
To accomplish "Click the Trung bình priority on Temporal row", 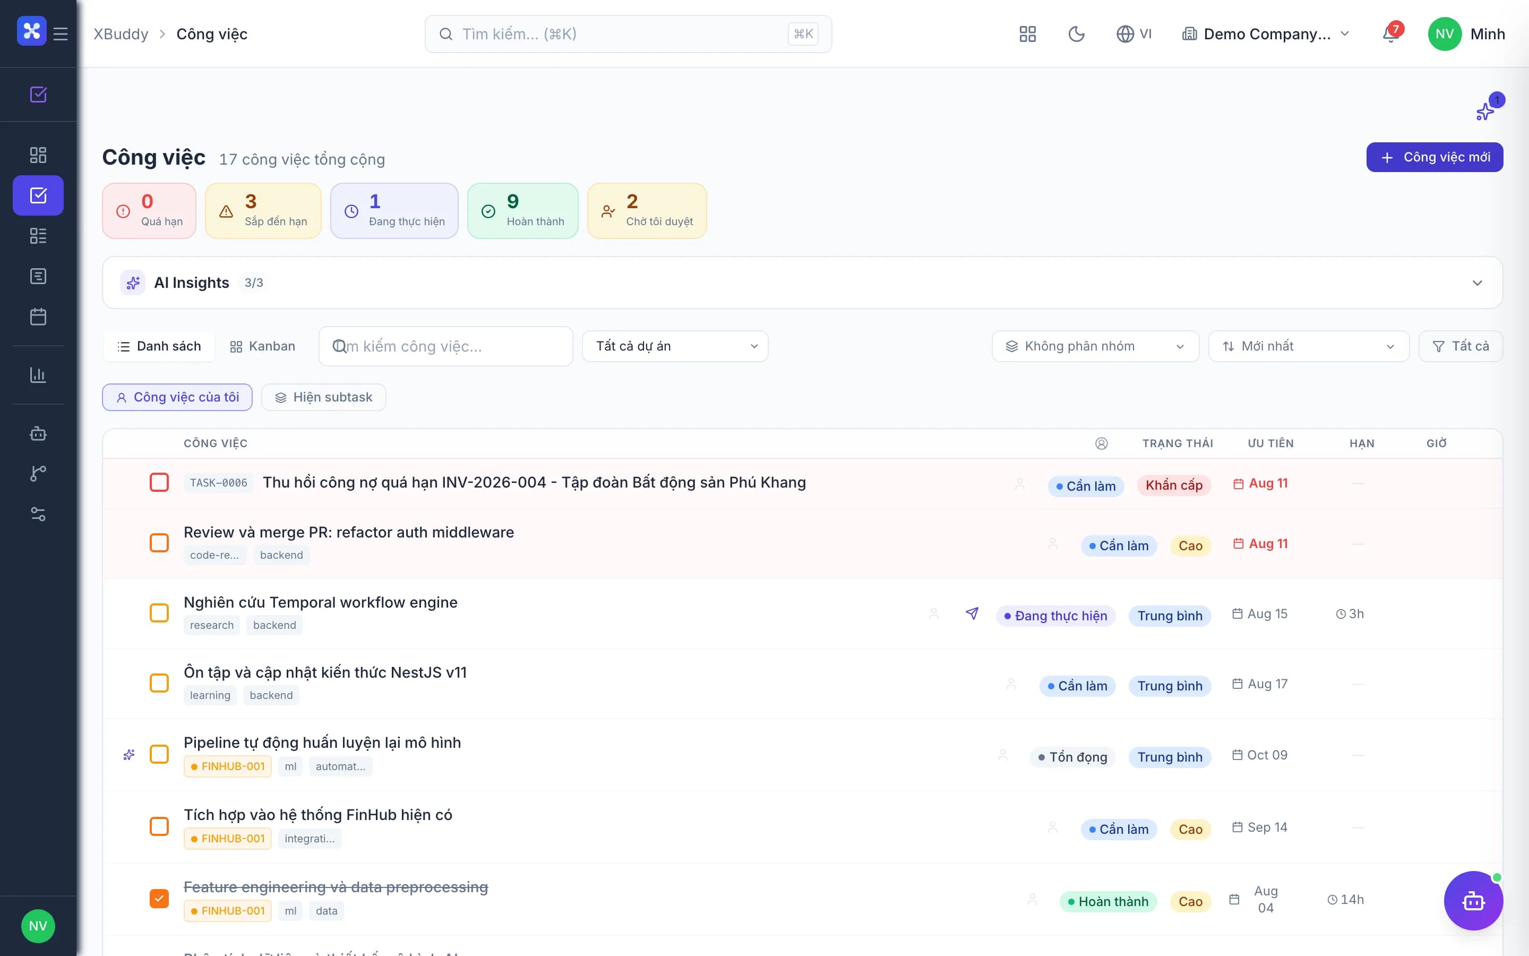I will [1170, 616].
